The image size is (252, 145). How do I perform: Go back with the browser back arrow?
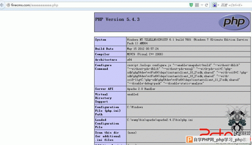(x=2, y=5)
